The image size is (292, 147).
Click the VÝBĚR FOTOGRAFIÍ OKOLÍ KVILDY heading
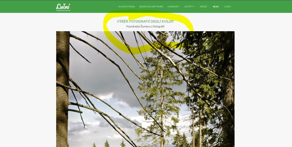145,21
